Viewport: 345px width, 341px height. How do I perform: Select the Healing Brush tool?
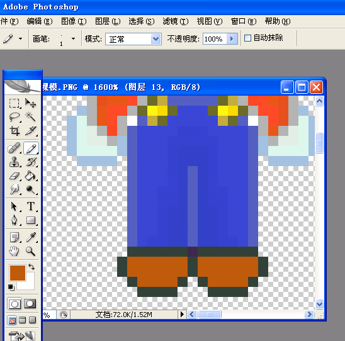click(x=14, y=148)
